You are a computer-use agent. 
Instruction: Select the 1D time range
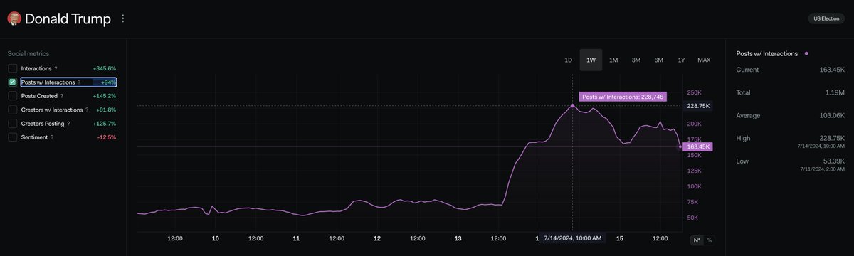[x=568, y=60]
